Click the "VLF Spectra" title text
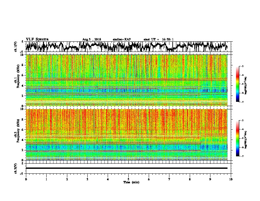This screenshot has height=201, width=260. pos(37,39)
